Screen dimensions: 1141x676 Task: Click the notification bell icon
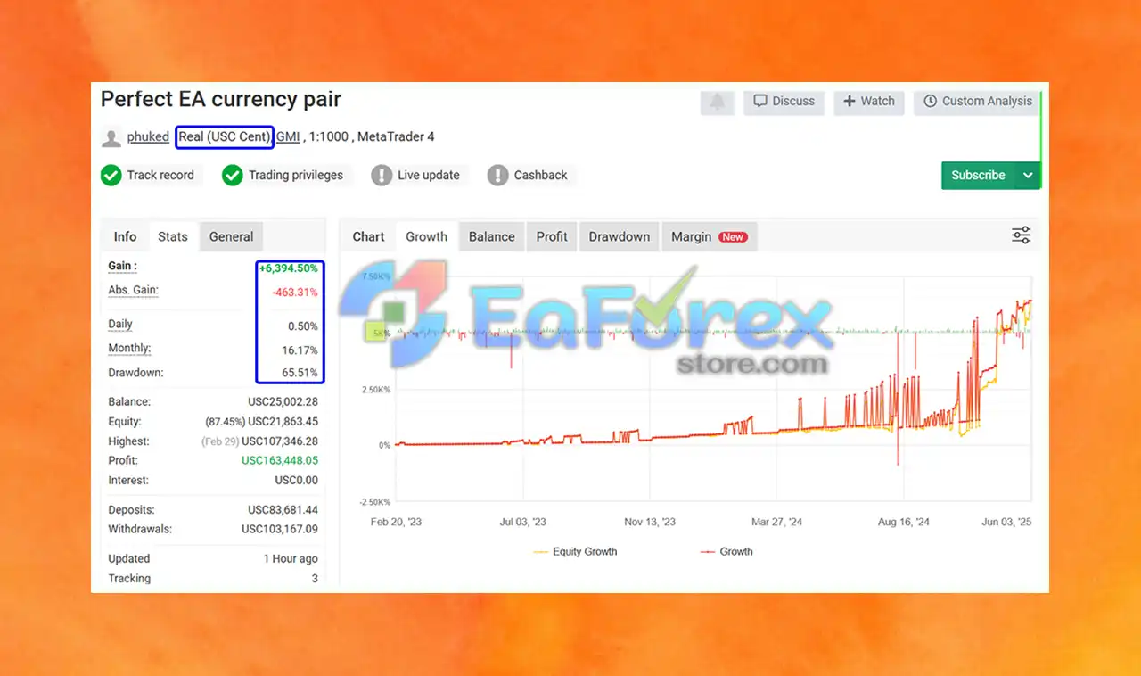tap(718, 102)
